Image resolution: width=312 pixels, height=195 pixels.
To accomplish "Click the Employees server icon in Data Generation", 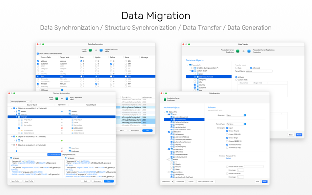I will (x=165, y=99).
